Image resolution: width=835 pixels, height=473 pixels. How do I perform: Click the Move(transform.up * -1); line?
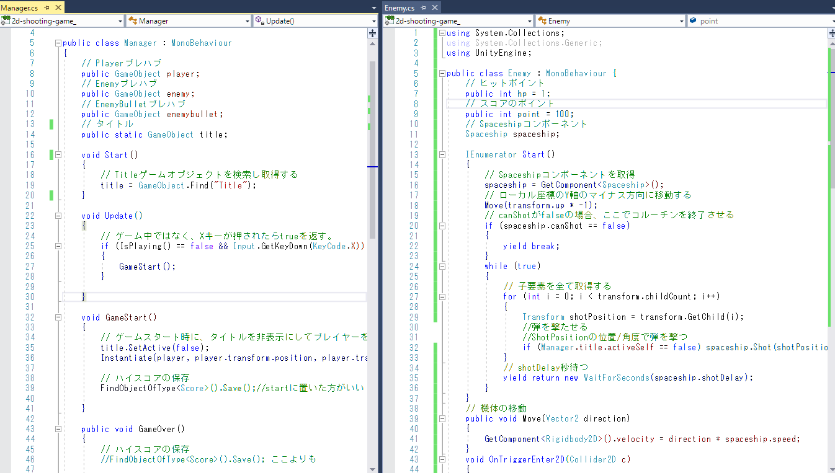(541, 205)
